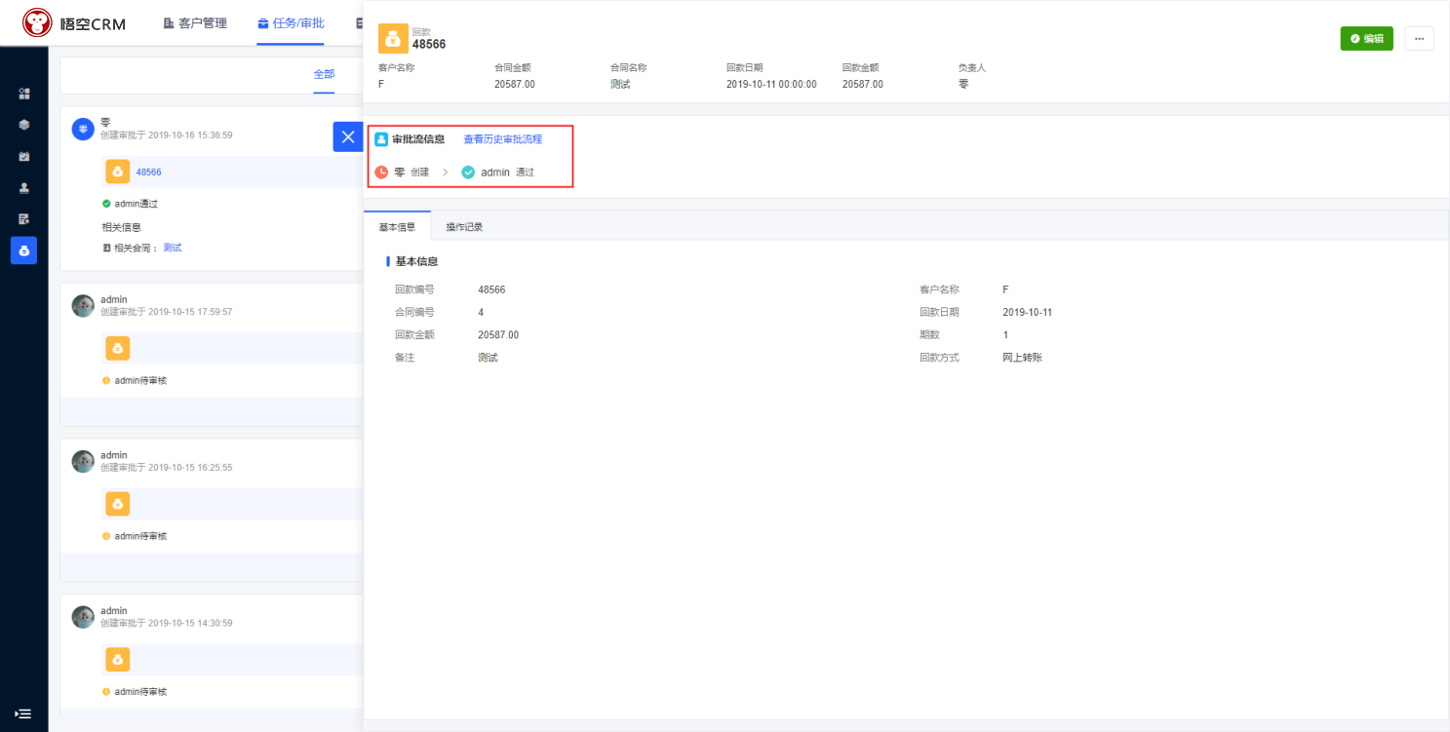The width and height of the screenshot is (1450, 732).
Task: Switch to the 全部 tab
Action: [x=324, y=74]
